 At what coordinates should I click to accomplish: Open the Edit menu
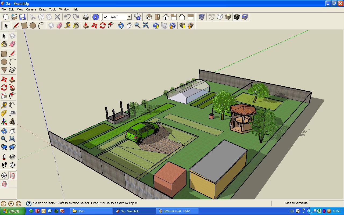coord(11,9)
